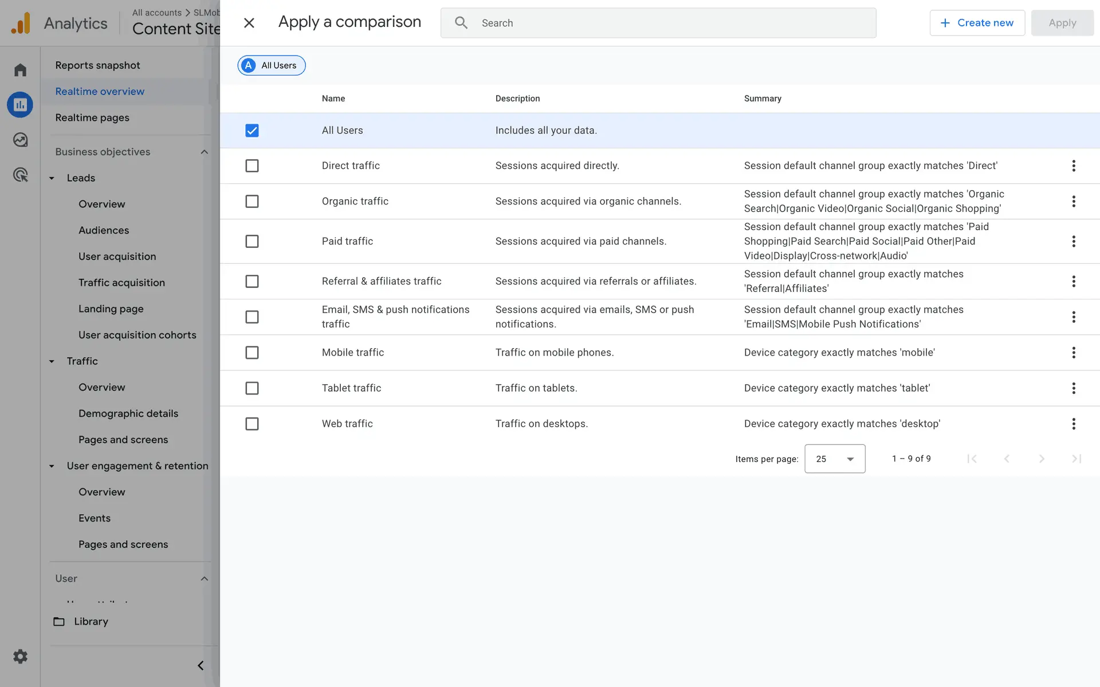Screen dimensions: 1100x687
Task: Enable the Mobile traffic checkbox
Action: click(252, 353)
